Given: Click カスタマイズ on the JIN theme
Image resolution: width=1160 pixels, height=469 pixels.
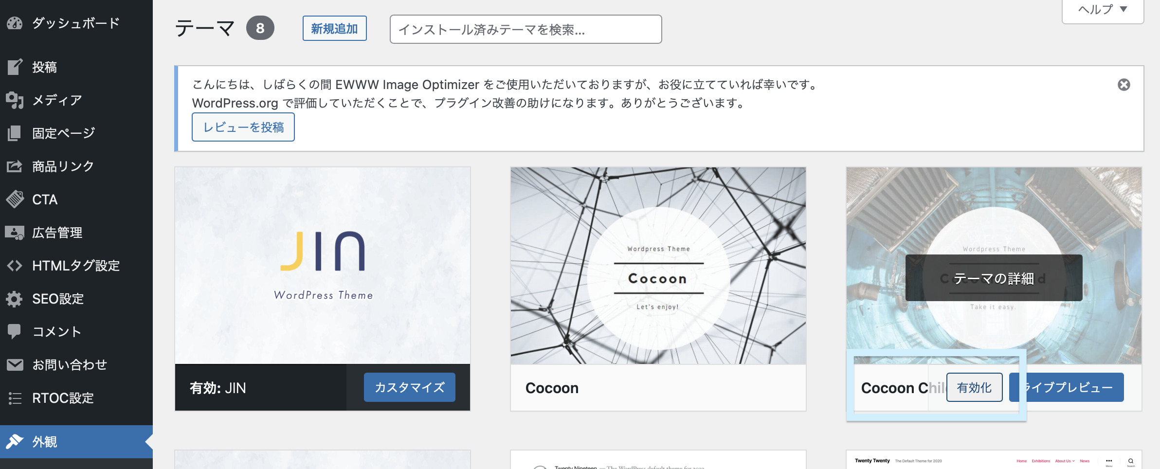Looking at the screenshot, I should 410,387.
